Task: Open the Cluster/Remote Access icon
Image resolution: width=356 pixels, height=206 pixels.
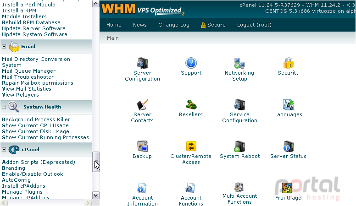Action: 191,146
